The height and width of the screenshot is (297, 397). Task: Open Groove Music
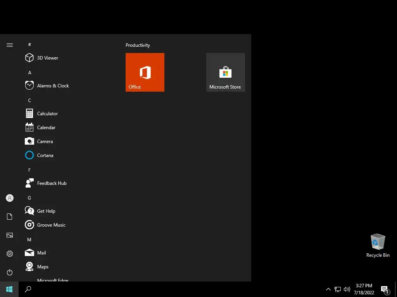tap(45, 225)
